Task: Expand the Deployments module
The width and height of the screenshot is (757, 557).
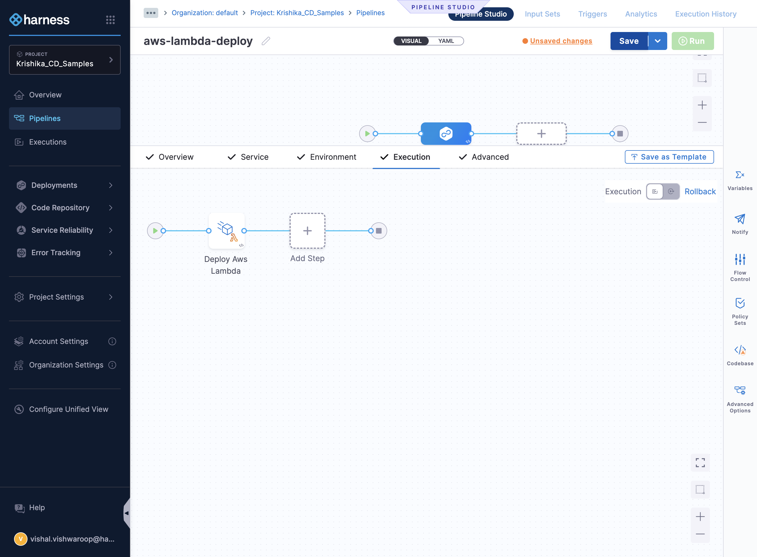Action: click(65, 185)
